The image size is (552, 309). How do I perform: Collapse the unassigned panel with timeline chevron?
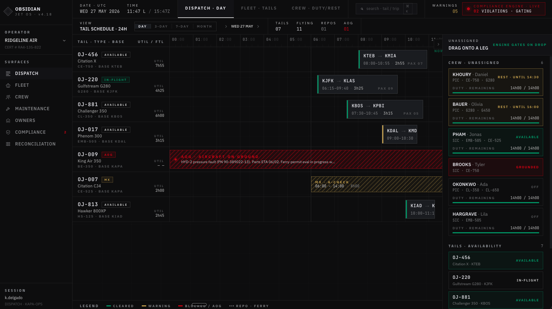click(x=438, y=44)
